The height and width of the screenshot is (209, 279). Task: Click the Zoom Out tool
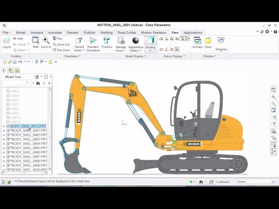click(x=61, y=44)
